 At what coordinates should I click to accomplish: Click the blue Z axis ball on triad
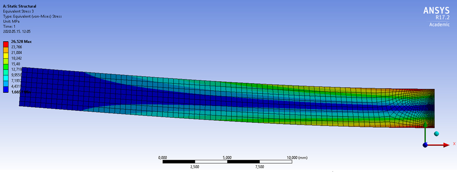[x=425, y=145]
